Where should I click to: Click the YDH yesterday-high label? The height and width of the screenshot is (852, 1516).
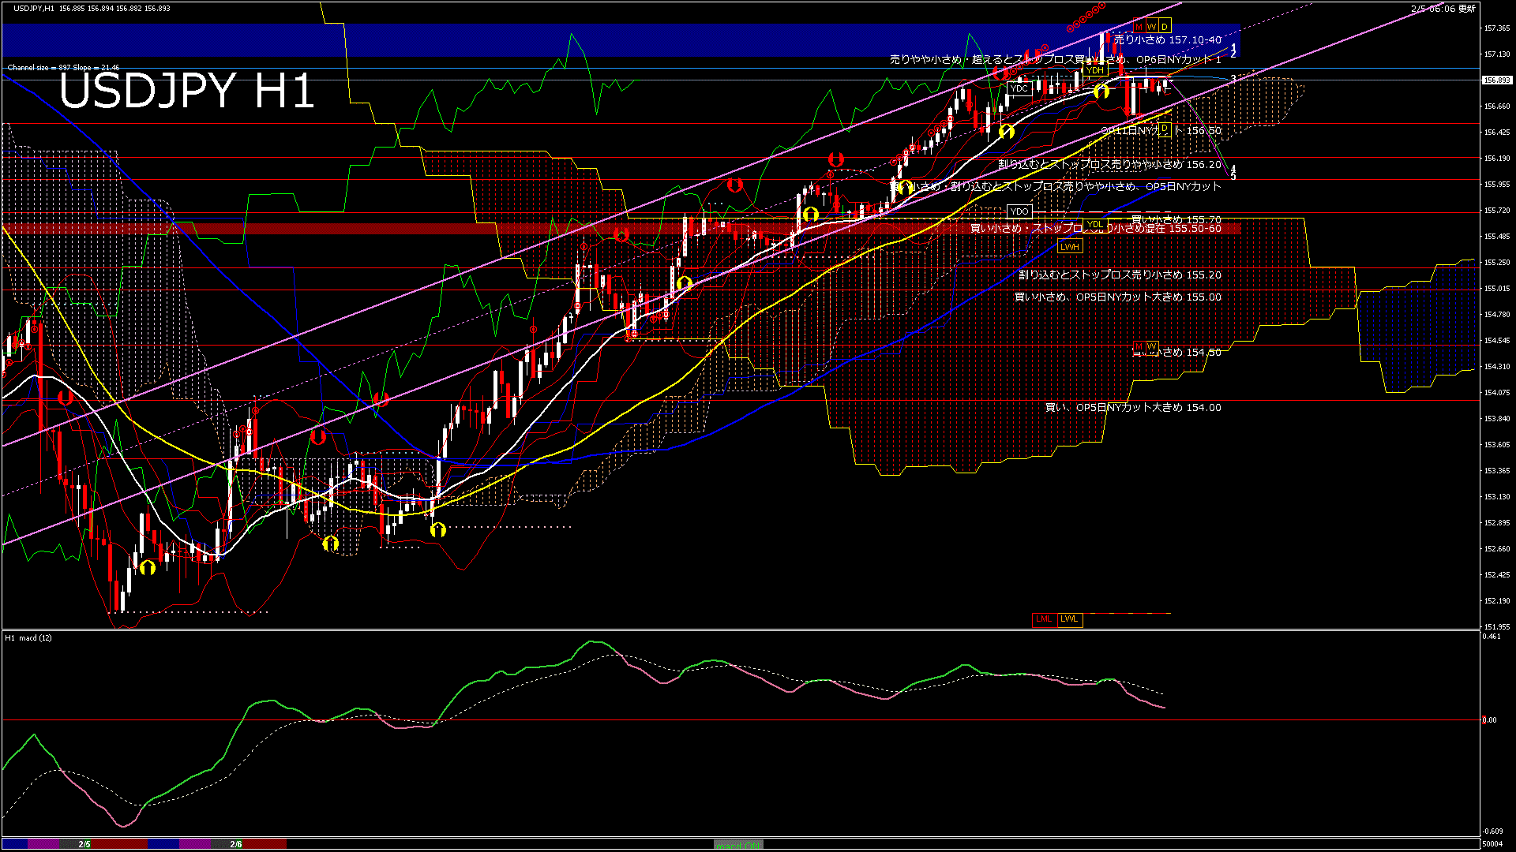1094,70
